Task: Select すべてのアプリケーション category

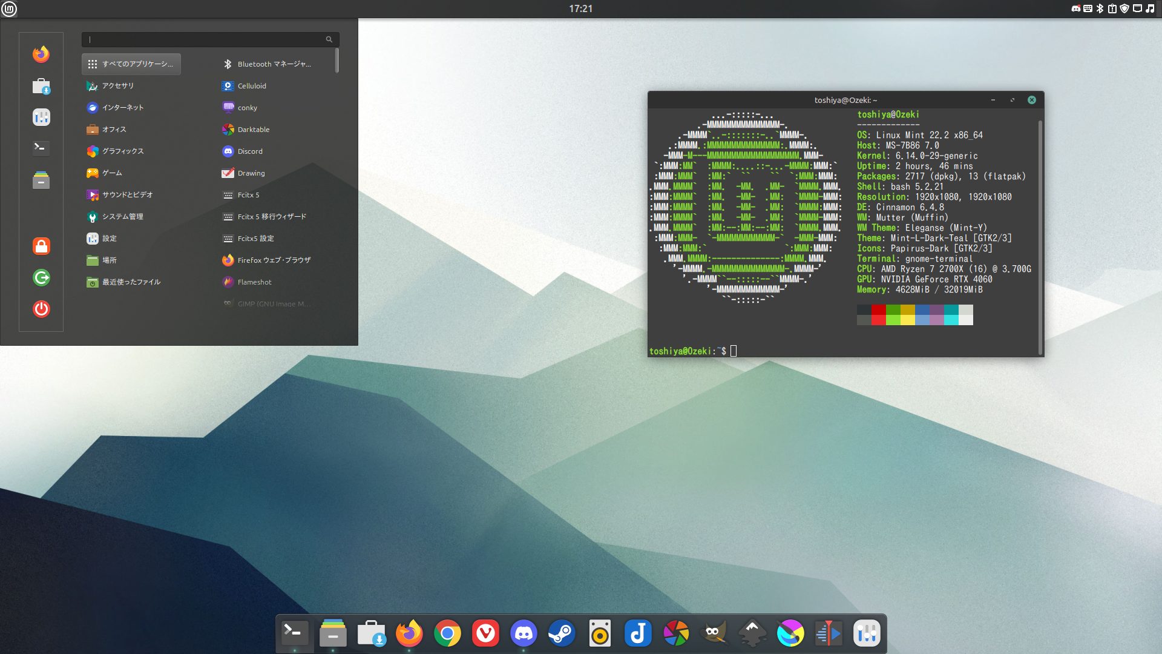Action: 131,64
